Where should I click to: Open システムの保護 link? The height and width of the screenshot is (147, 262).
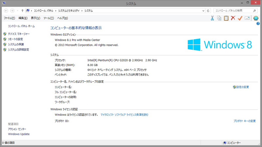click(x=16, y=44)
